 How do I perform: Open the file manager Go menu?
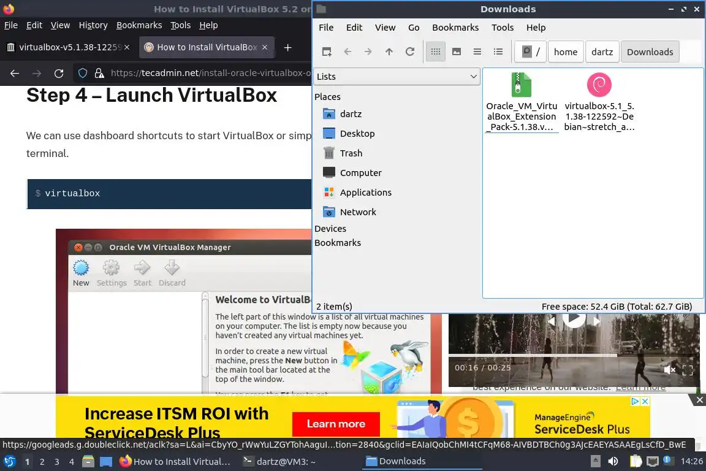[413, 28]
